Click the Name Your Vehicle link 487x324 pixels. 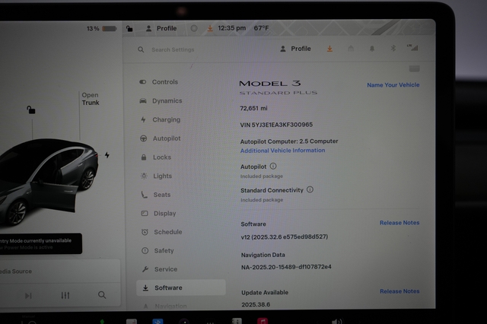click(393, 84)
